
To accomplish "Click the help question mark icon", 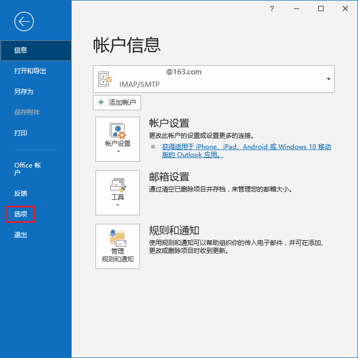I will (272, 8).
